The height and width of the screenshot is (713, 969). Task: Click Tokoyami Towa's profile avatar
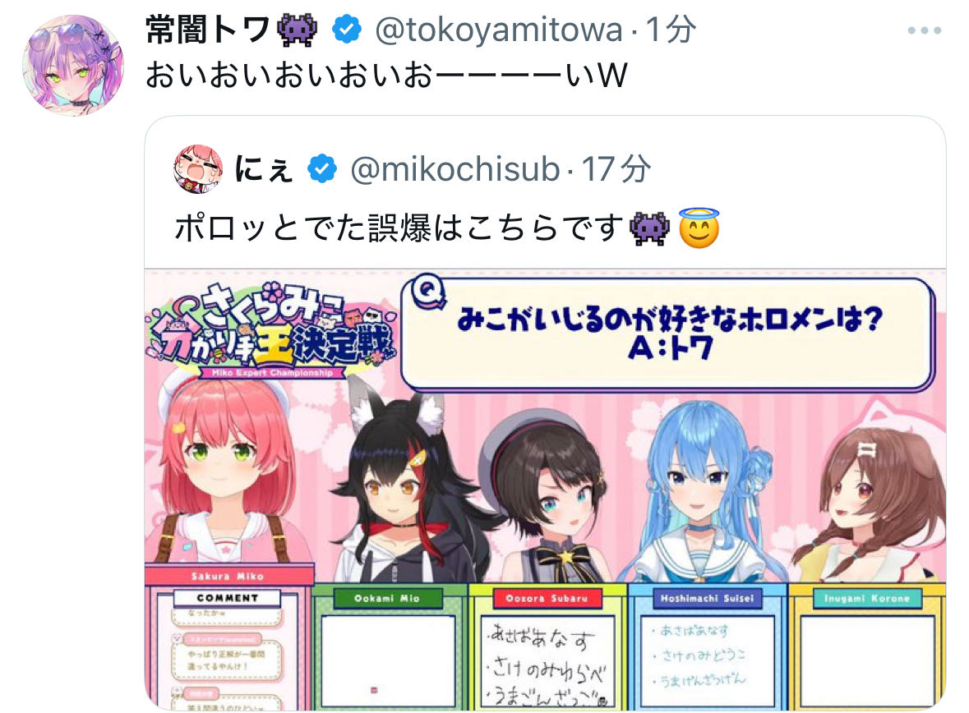(73, 65)
